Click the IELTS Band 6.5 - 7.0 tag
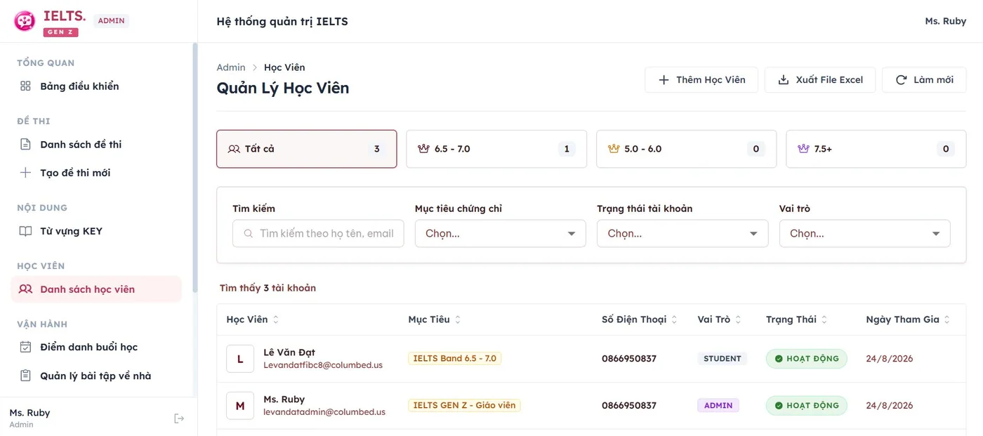983x436 pixels. 455,359
